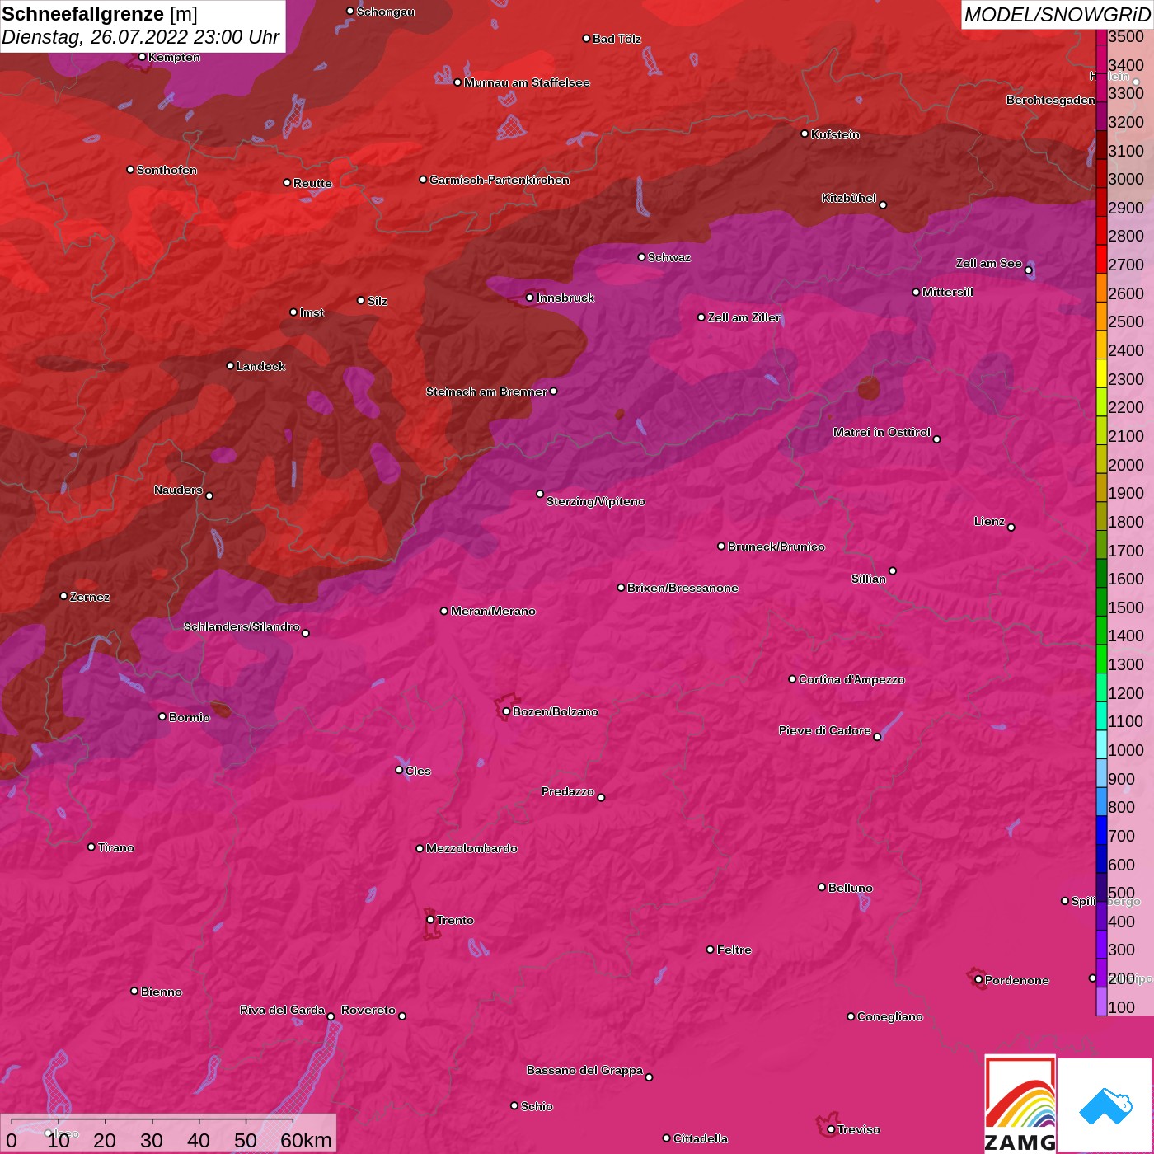Click the Schlanders/Silandro label
Image resolution: width=1154 pixels, height=1154 pixels.
(x=242, y=626)
